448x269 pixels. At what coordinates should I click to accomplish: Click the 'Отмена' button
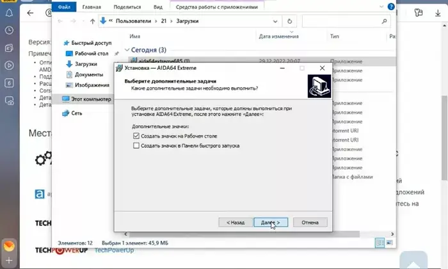coord(310,222)
